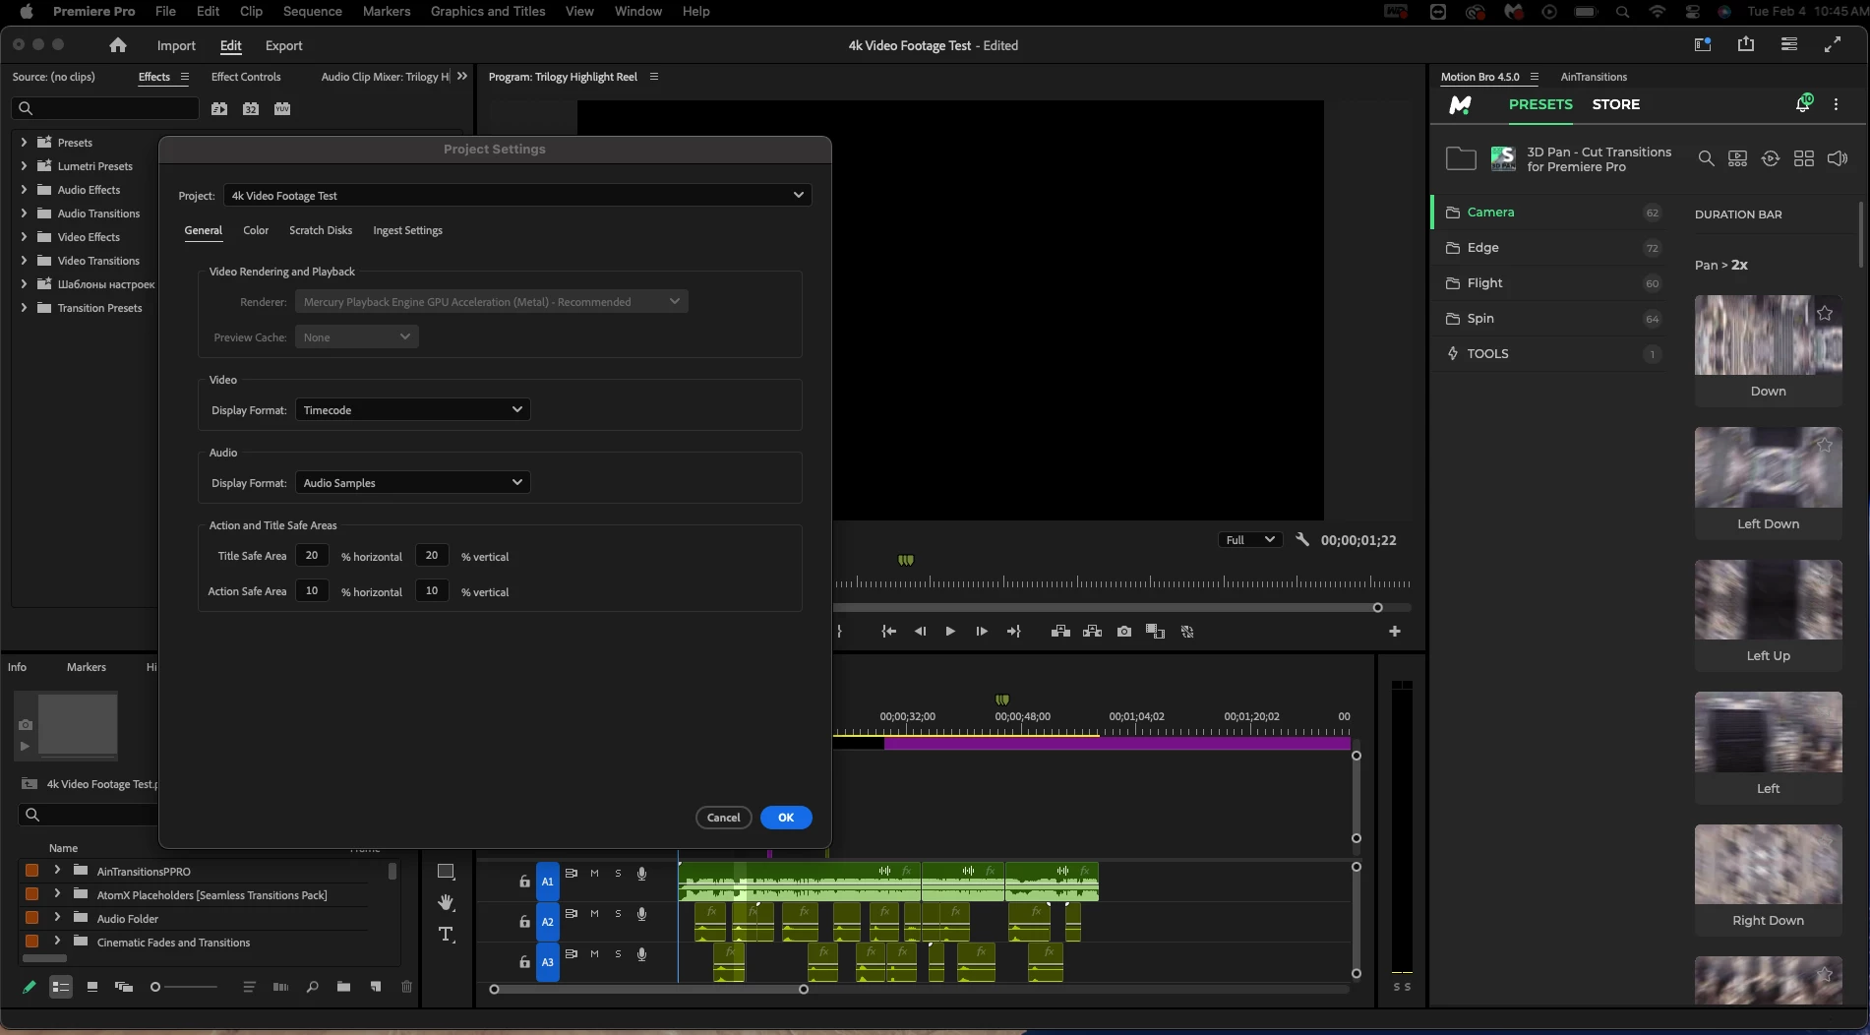The width and height of the screenshot is (1870, 1035).
Task: Expand the Video Transitions folder
Action: click(x=24, y=260)
